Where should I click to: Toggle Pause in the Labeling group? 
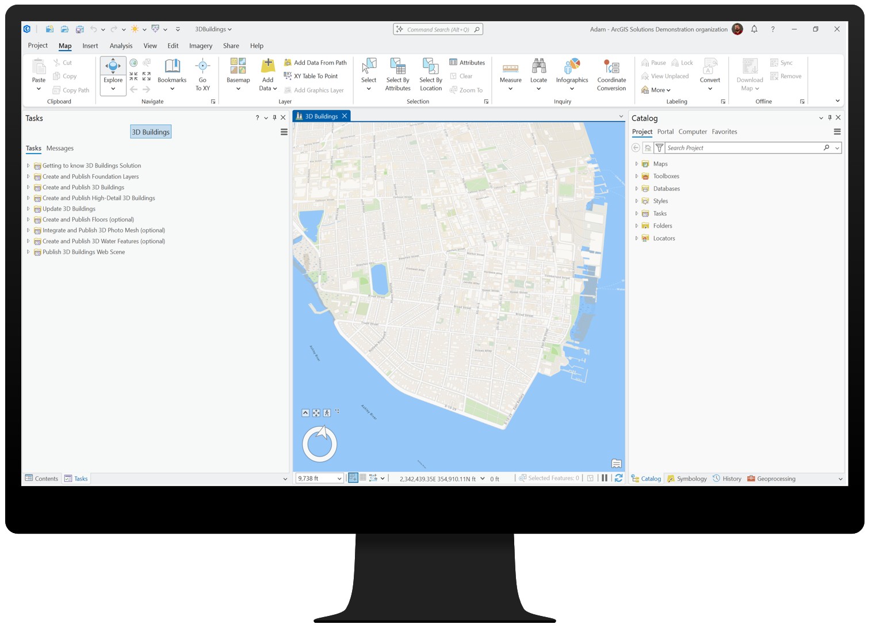pos(653,62)
